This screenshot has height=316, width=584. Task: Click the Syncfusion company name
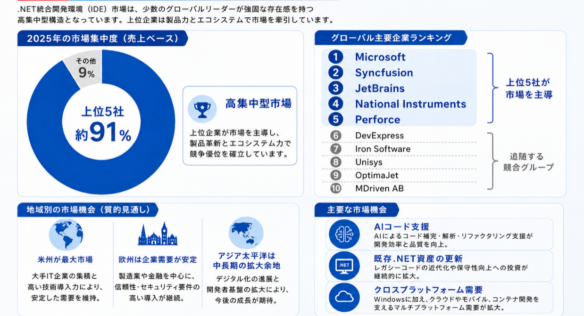(x=384, y=73)
